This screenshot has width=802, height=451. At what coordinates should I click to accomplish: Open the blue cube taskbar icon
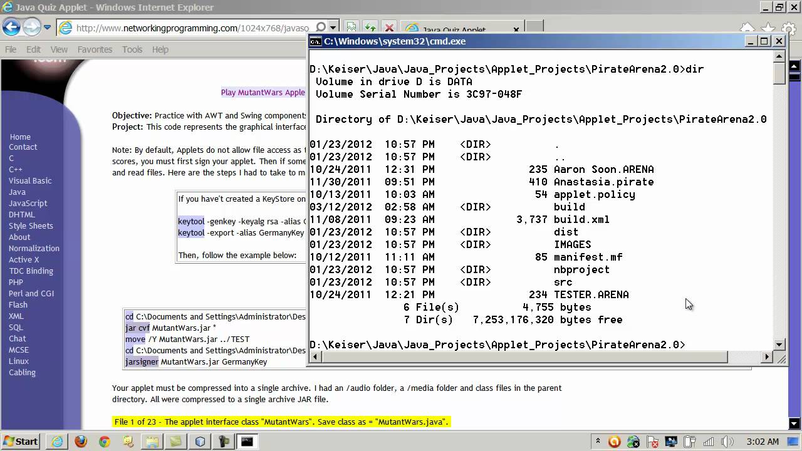[200, 442]
